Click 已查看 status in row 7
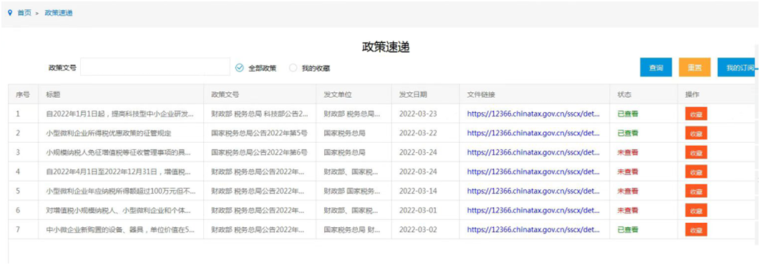 coord(627,229)
